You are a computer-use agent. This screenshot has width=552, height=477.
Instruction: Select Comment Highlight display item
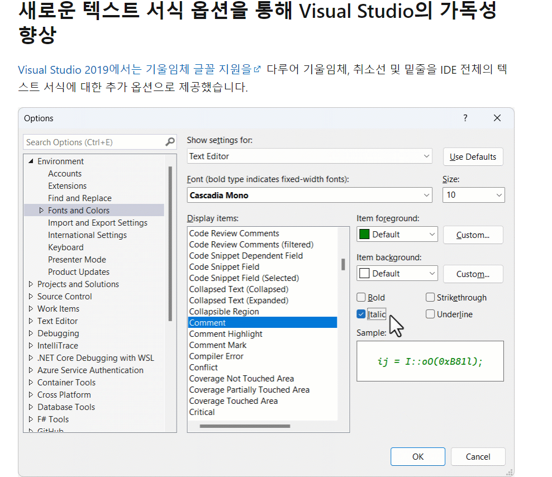click(x=226, y=334)
